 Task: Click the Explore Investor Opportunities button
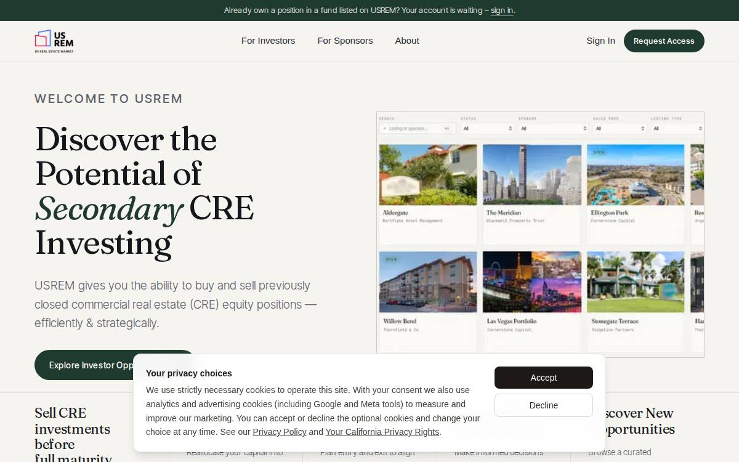click(84, 365)
